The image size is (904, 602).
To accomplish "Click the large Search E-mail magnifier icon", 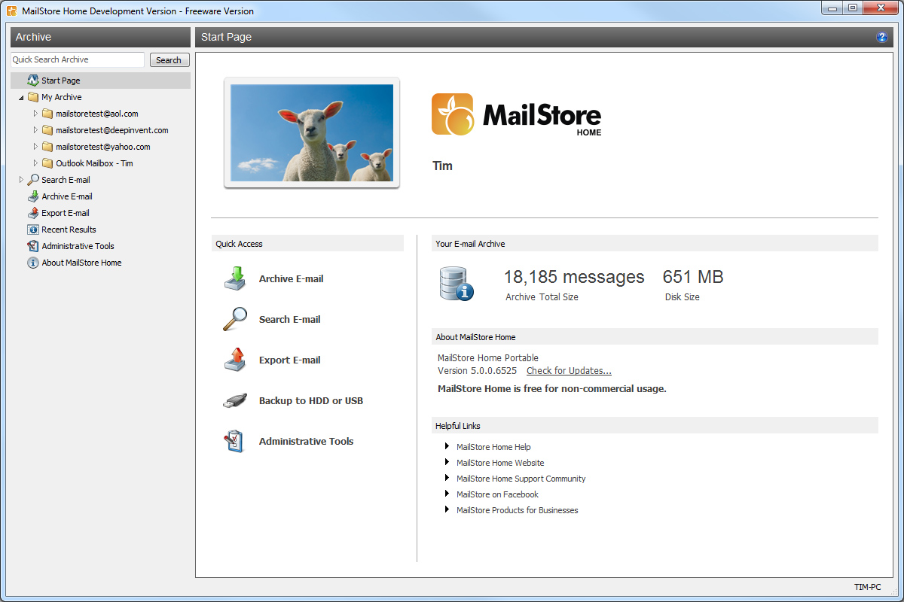I will pyautogui.click(x=235, y=319).
